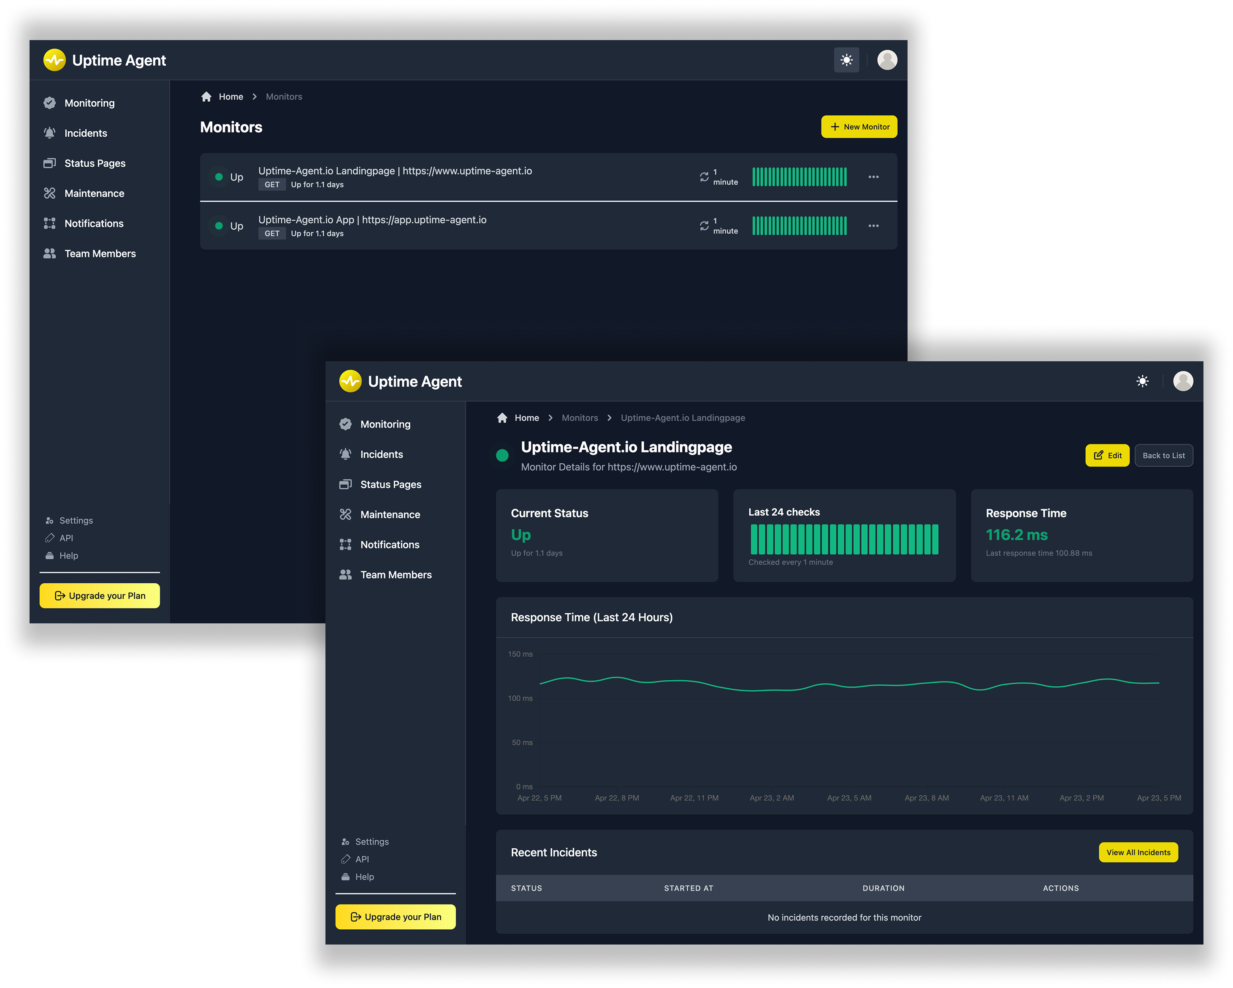1233x988 pixels.
Task: Click the Home icon in the Monitors window breadcrumb
Action: pyautogui.click(x=206, y=97)
